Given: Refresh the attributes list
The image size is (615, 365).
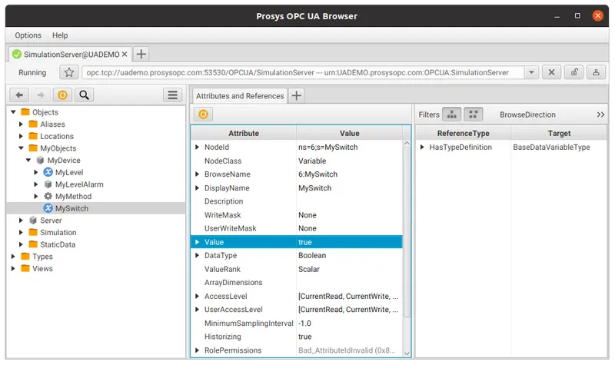Looking at the screenshot, I should [203, 114].
